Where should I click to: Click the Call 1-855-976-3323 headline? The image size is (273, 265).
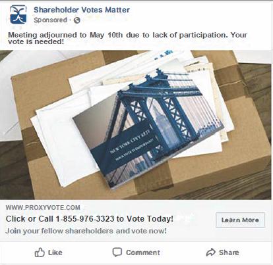pos(90,219)
